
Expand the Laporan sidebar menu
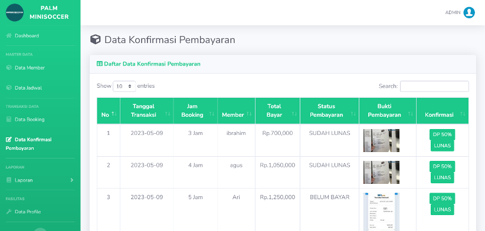pyautogui.click(x=40, y=180)
